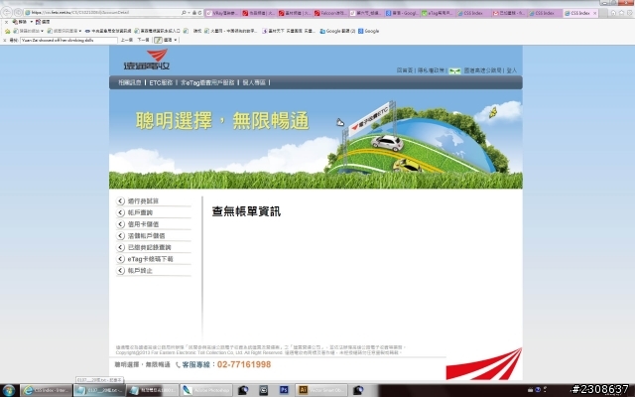Click chevron icon beside 活儲帳戶儲值
This screenshot has width=635, height=397.
coord(120,236)
